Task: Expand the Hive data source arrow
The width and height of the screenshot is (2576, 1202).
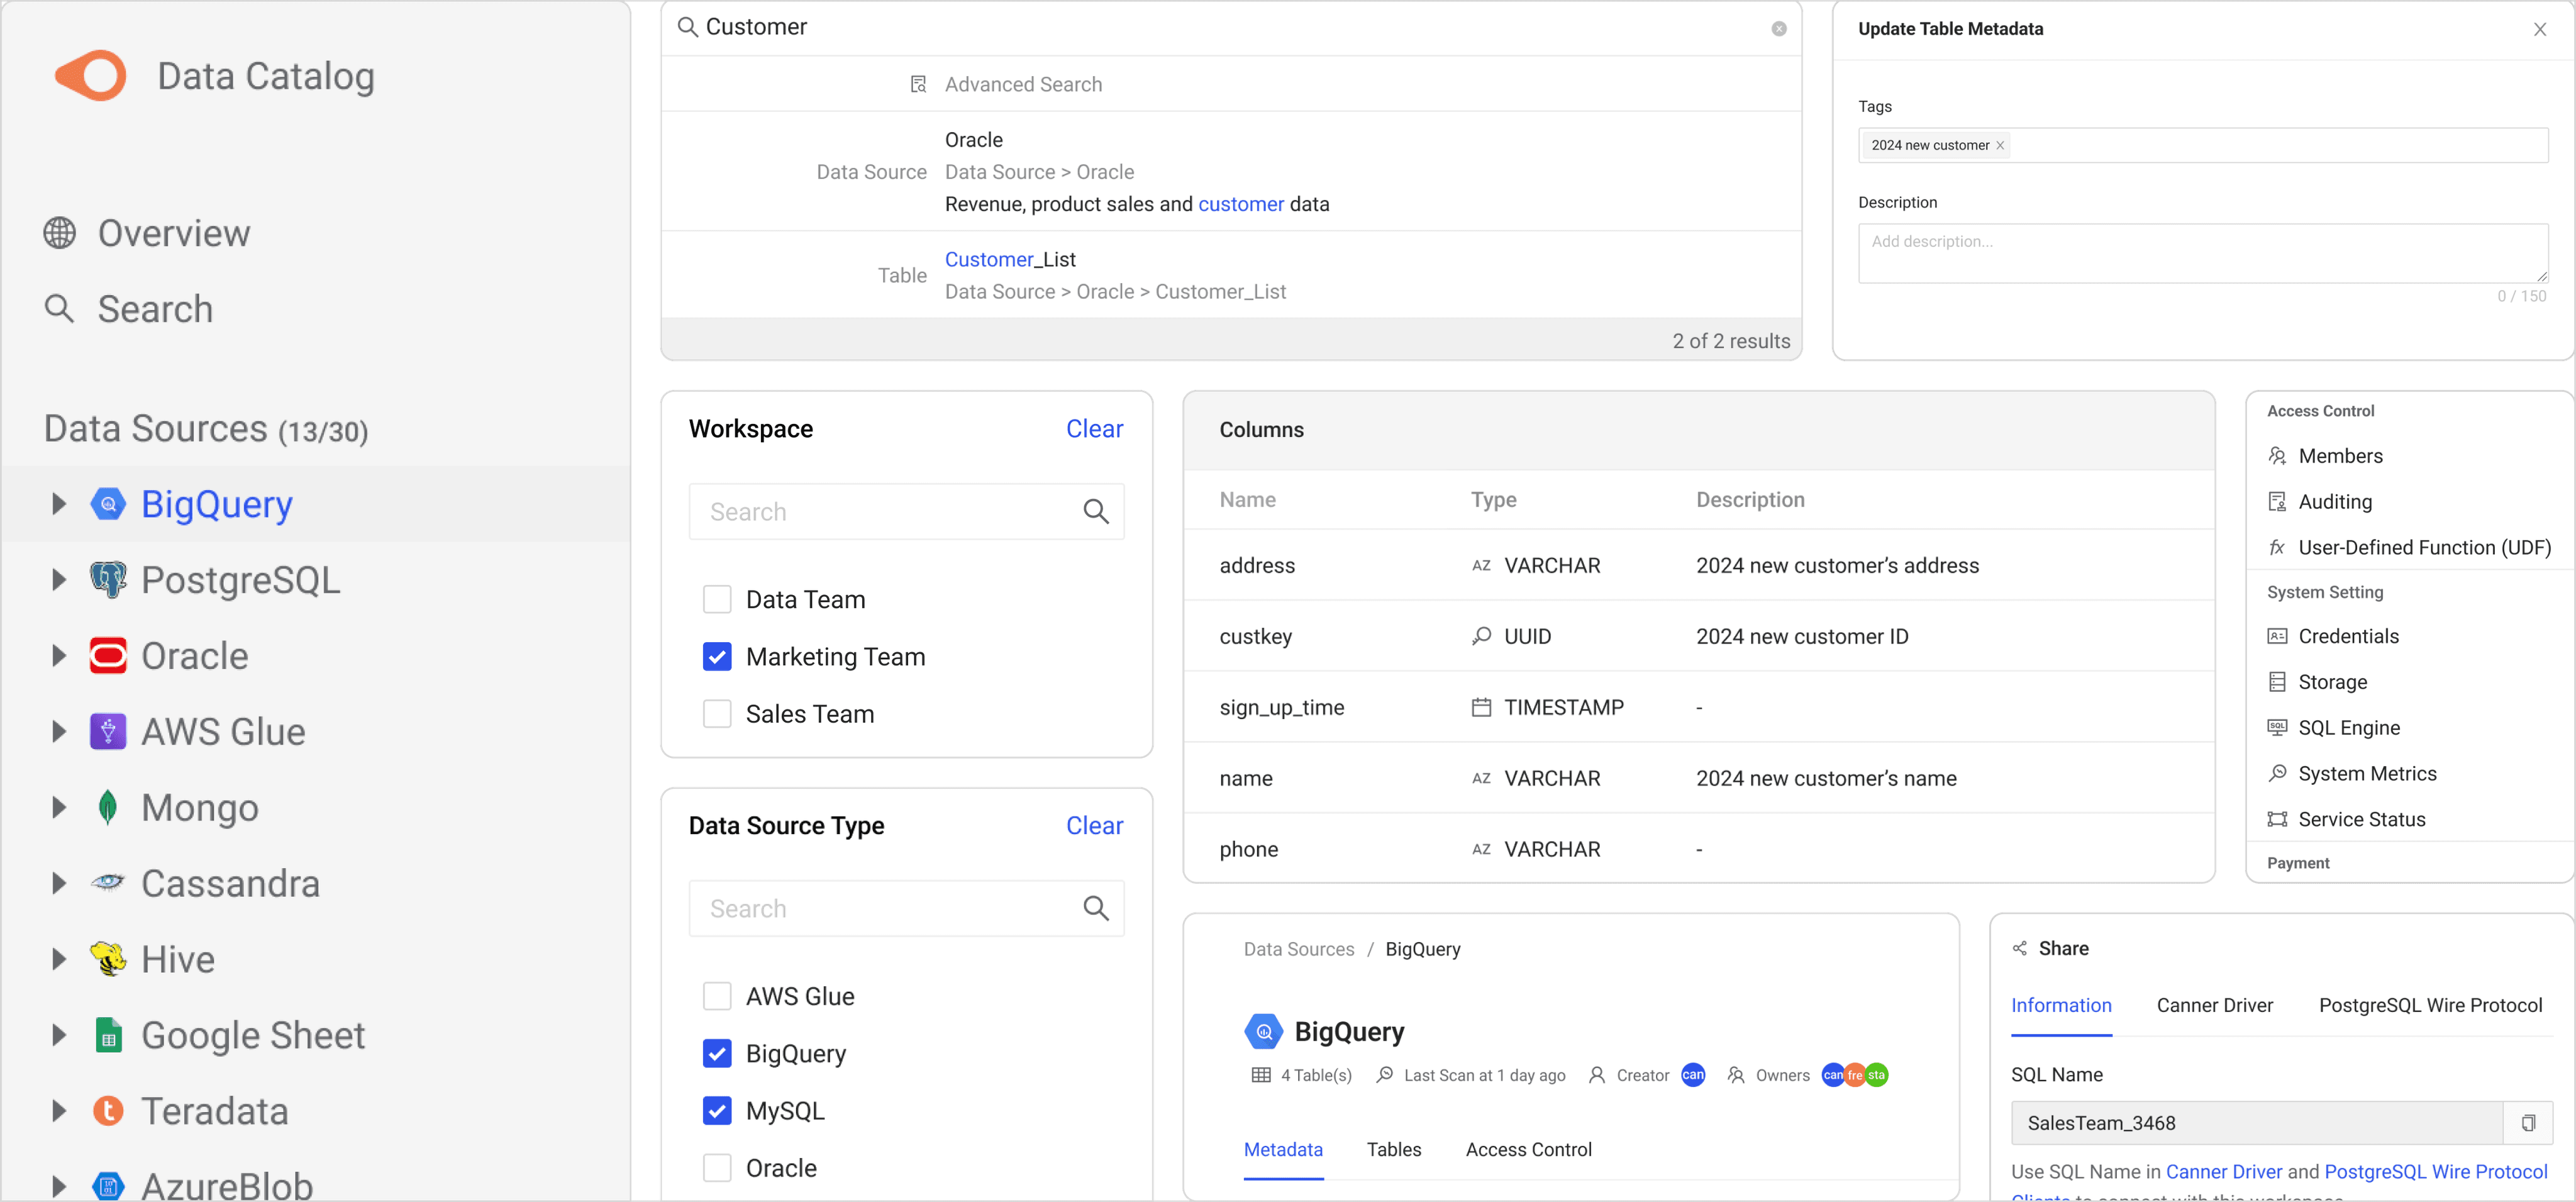Action: click(59, 959)
